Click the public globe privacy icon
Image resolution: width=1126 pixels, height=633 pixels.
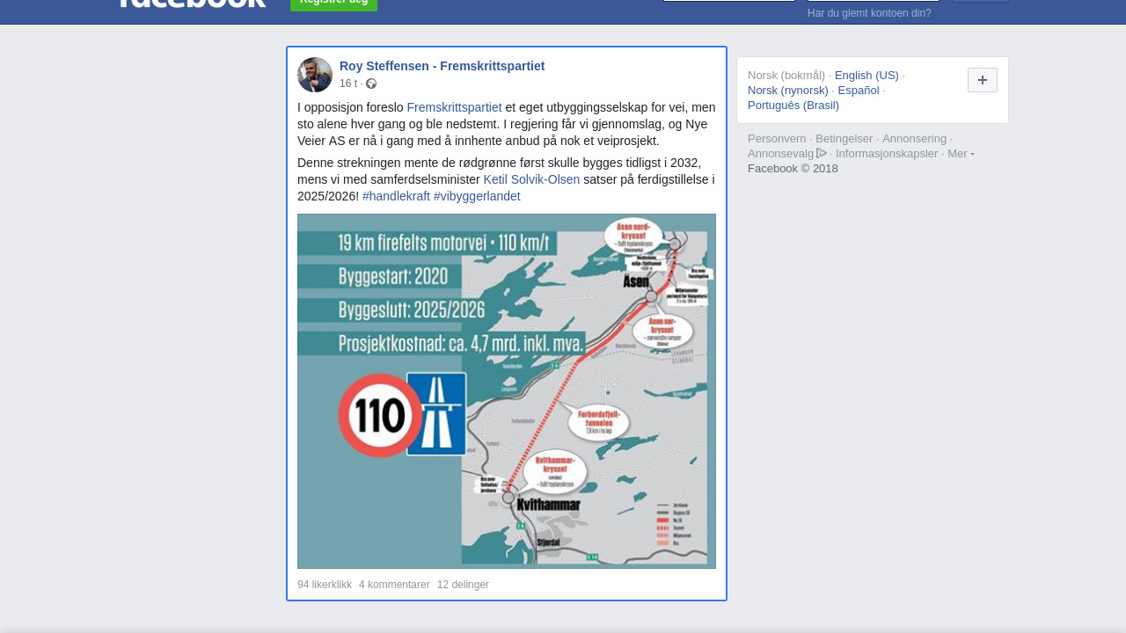click(371, 84)
